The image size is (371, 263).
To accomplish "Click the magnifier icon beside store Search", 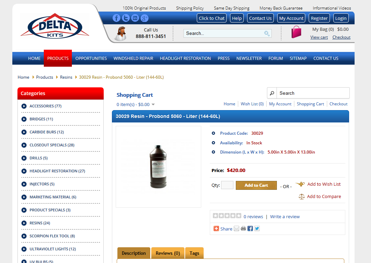I will (x=272, y=93).
